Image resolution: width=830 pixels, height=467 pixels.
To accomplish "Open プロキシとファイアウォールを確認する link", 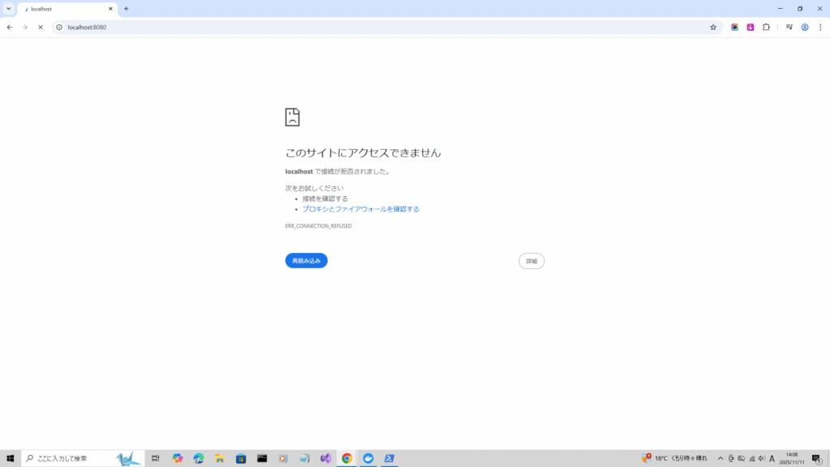I will [361, 209].
